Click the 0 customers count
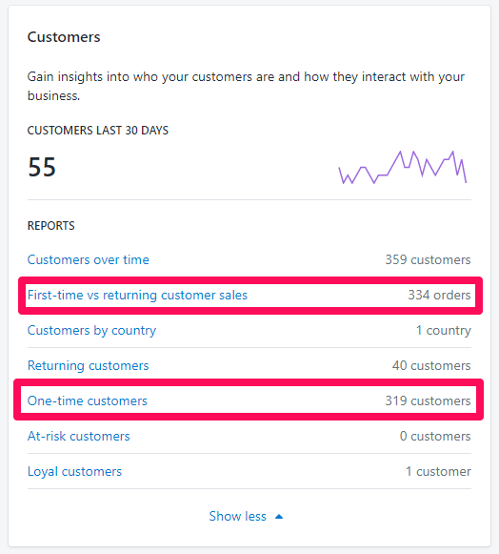 click(x=435, y=437)
